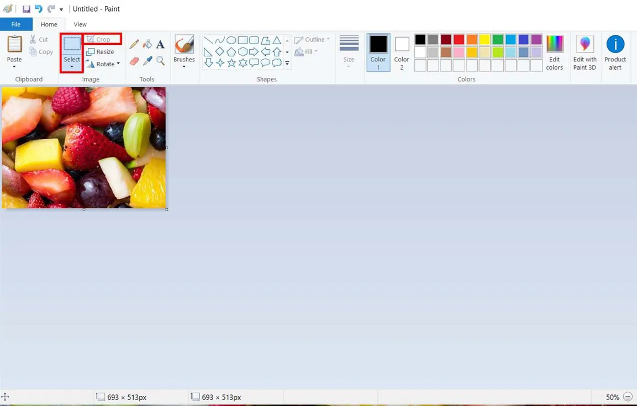Activate the Color 2 background box
The width and height of the screenshot is (637, 406).
(x=402, y=52)
